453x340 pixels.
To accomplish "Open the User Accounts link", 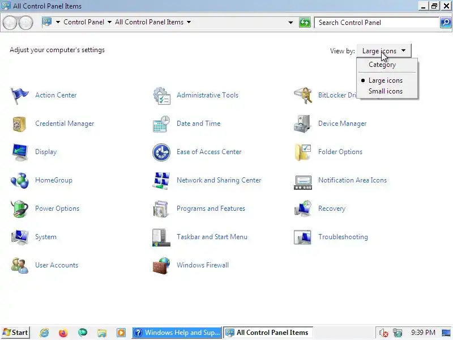I will (x=57, y=265).
